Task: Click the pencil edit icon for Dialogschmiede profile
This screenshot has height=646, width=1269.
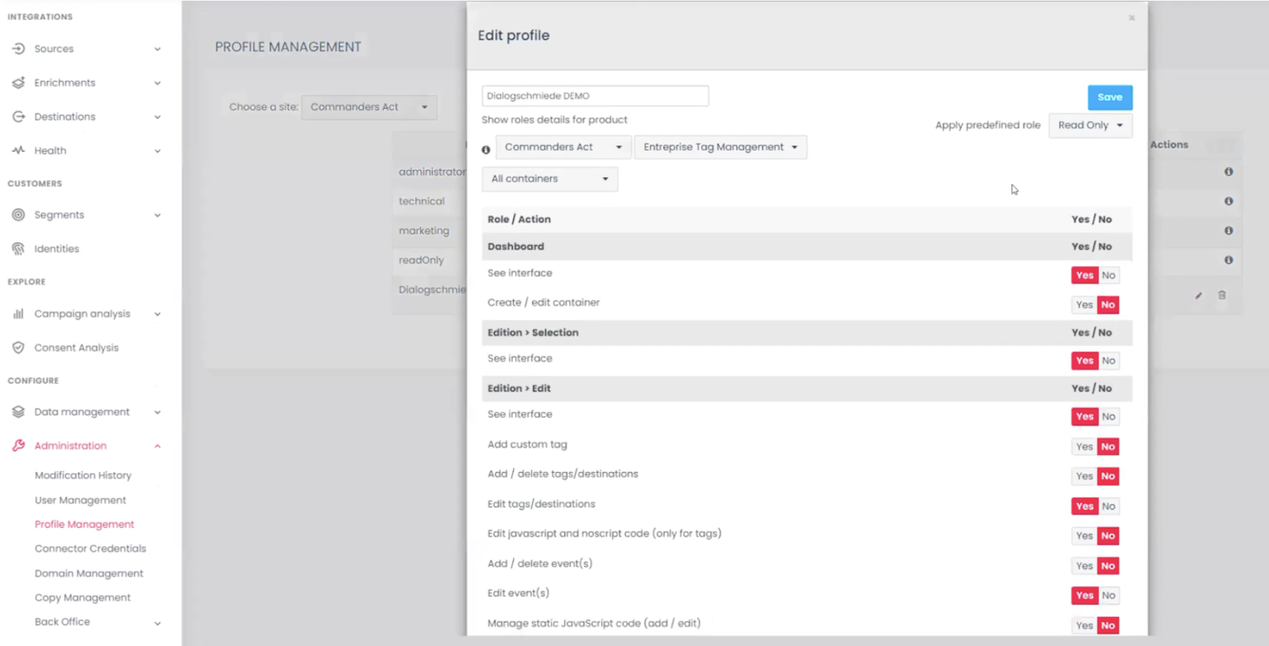Action: pos(1198,295)
